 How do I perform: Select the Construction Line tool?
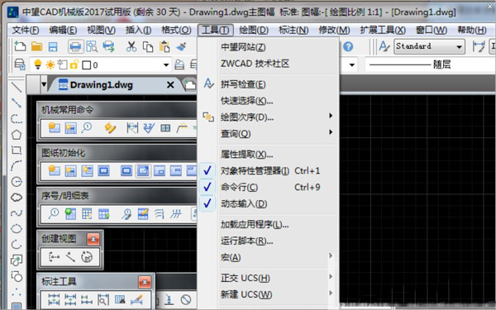(x=17, y=103)
